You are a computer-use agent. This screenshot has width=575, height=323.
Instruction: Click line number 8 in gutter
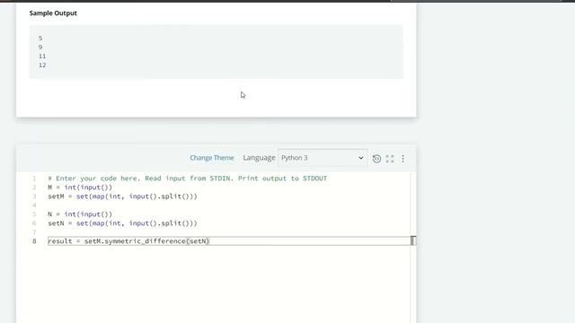34,241
